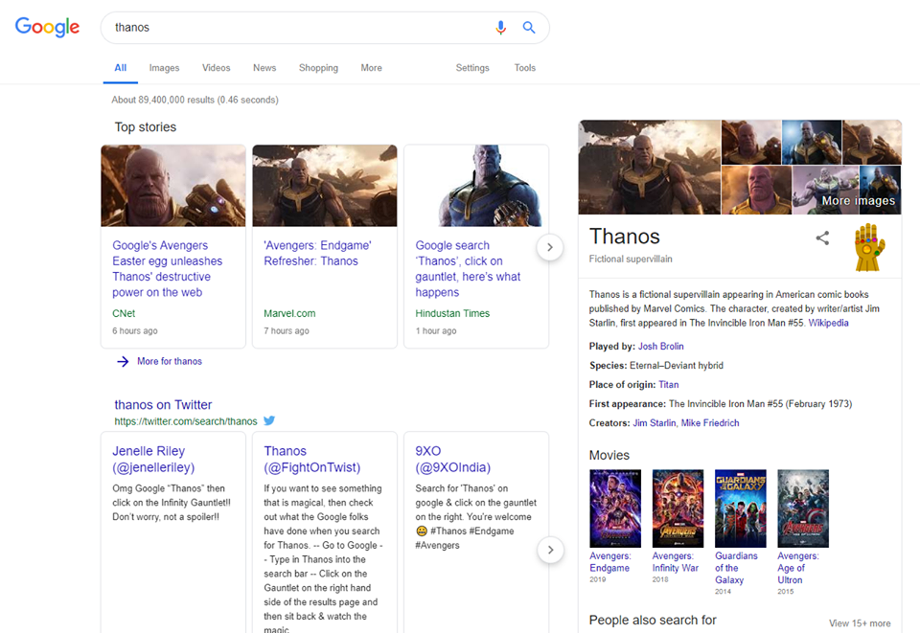Click the 'Species: Eternal–Deviant hybrid' text
This screenshot has height=633, width=920.
[655, 366]
